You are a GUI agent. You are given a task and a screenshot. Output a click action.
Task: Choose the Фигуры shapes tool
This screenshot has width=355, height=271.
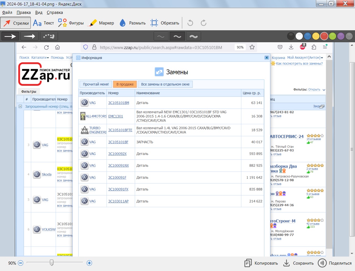click(71, 23)
